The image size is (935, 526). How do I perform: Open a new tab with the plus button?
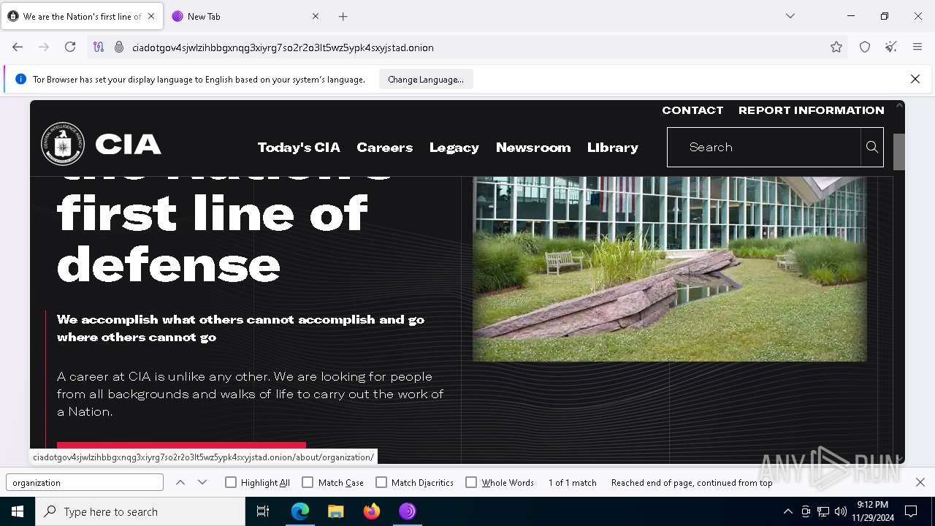(343, 16)
